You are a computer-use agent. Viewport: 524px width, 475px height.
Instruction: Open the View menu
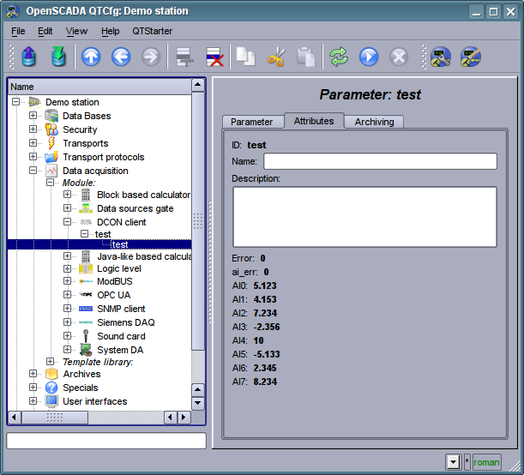coord(76,31)
